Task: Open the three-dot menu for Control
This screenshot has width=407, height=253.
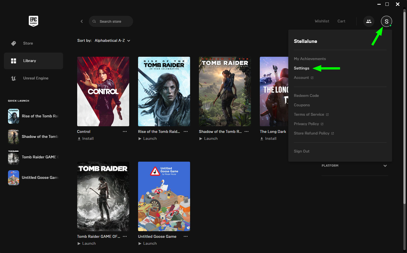Action: coord(125,131)
